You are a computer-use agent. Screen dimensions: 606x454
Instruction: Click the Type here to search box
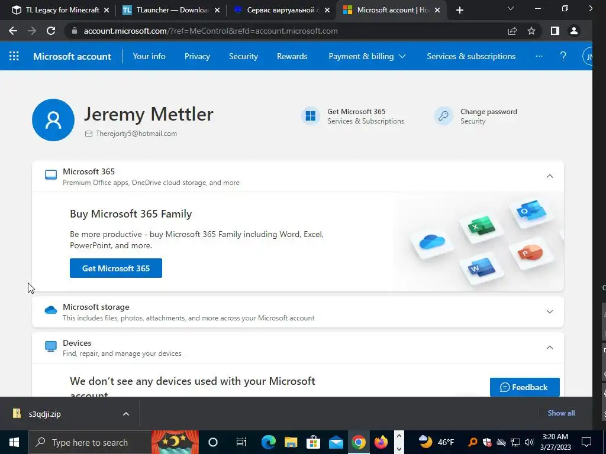(x=90, y=442)
